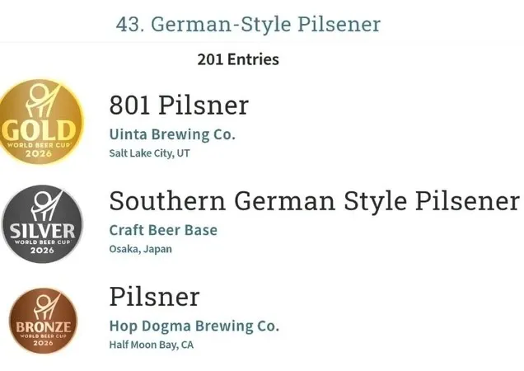Open the Uinta Brewing Co. link
The width and height of the screenshot is (524, 371).
click(171, 134)
